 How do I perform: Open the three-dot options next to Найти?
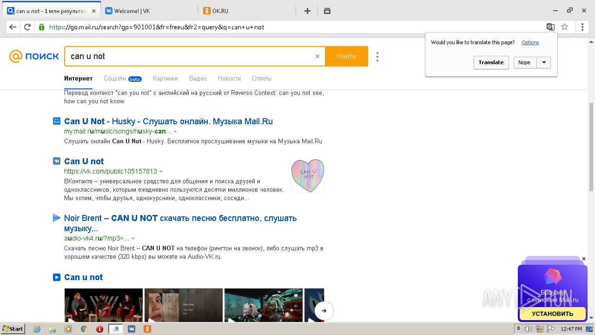coord(377,56)
